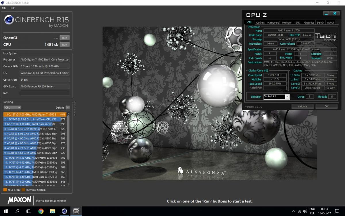Switch to CPU tab in CPU-Z
The width and height of the screenshot is (345, 216).
[250, 22]
